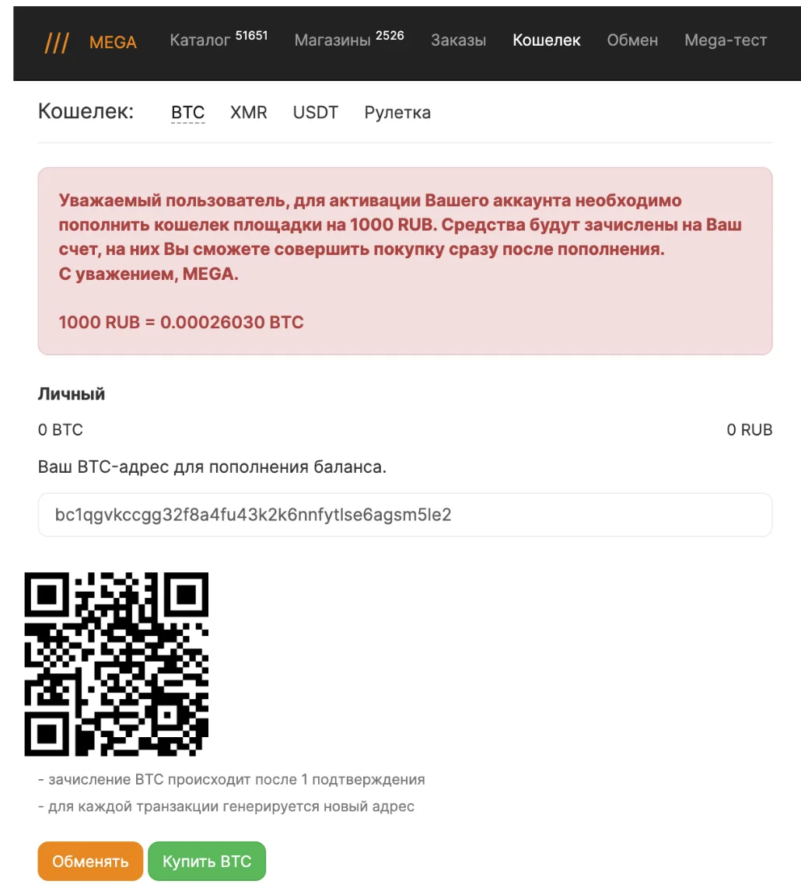Open the Рулетка tab

click(397, 113)
